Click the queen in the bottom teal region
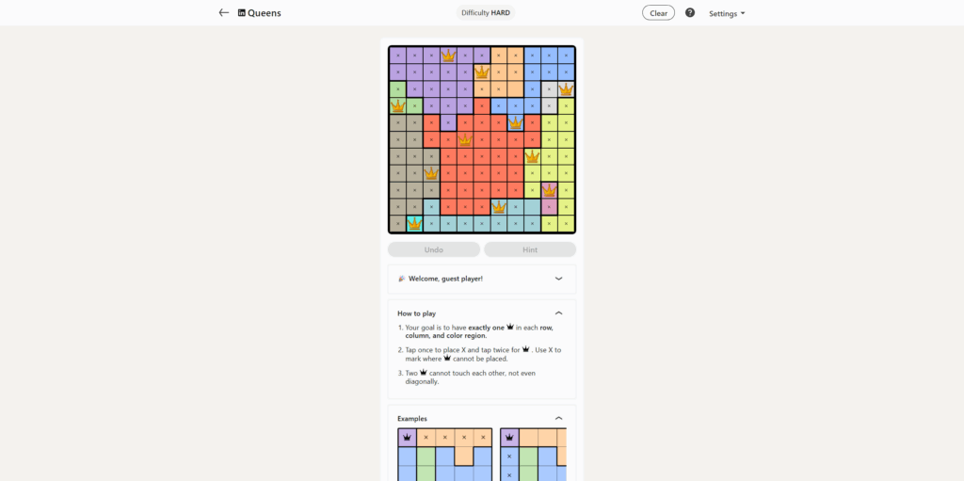Viewport: 964px width, 481px height. click(x=499, y=207)
